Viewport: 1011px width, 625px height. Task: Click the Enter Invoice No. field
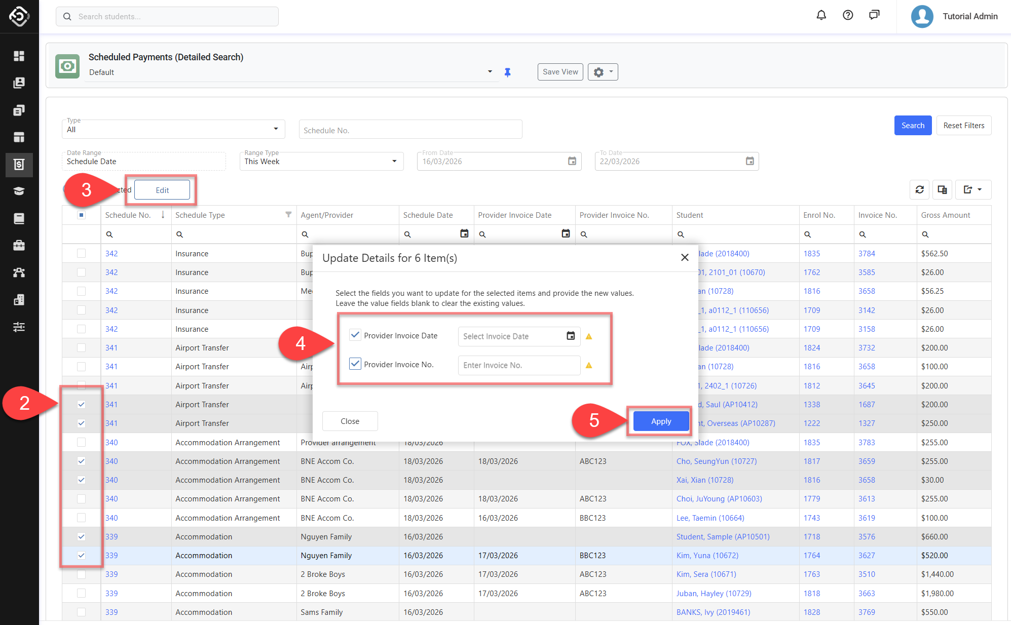pyautogui.click(x=518, y=365)
